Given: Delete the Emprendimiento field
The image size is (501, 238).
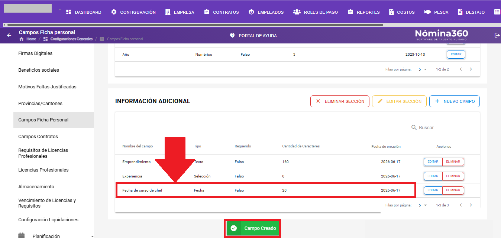Looking at the screenshot, I should (x=453, y=162).
